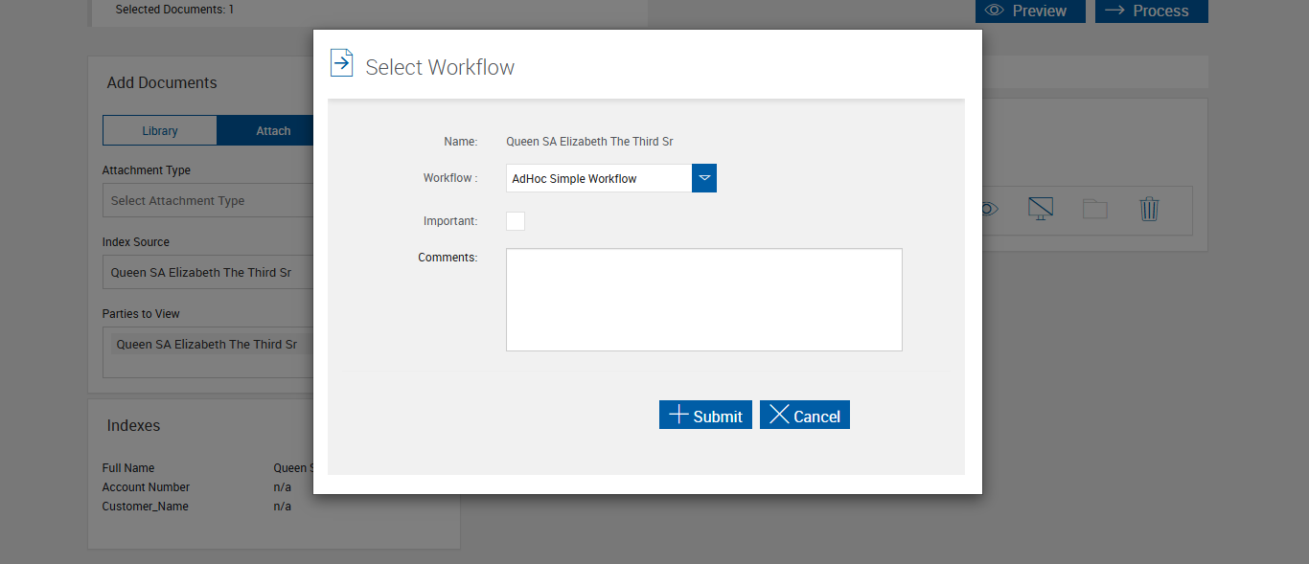Click the Name value in the workflow dialog

point(589,142)
